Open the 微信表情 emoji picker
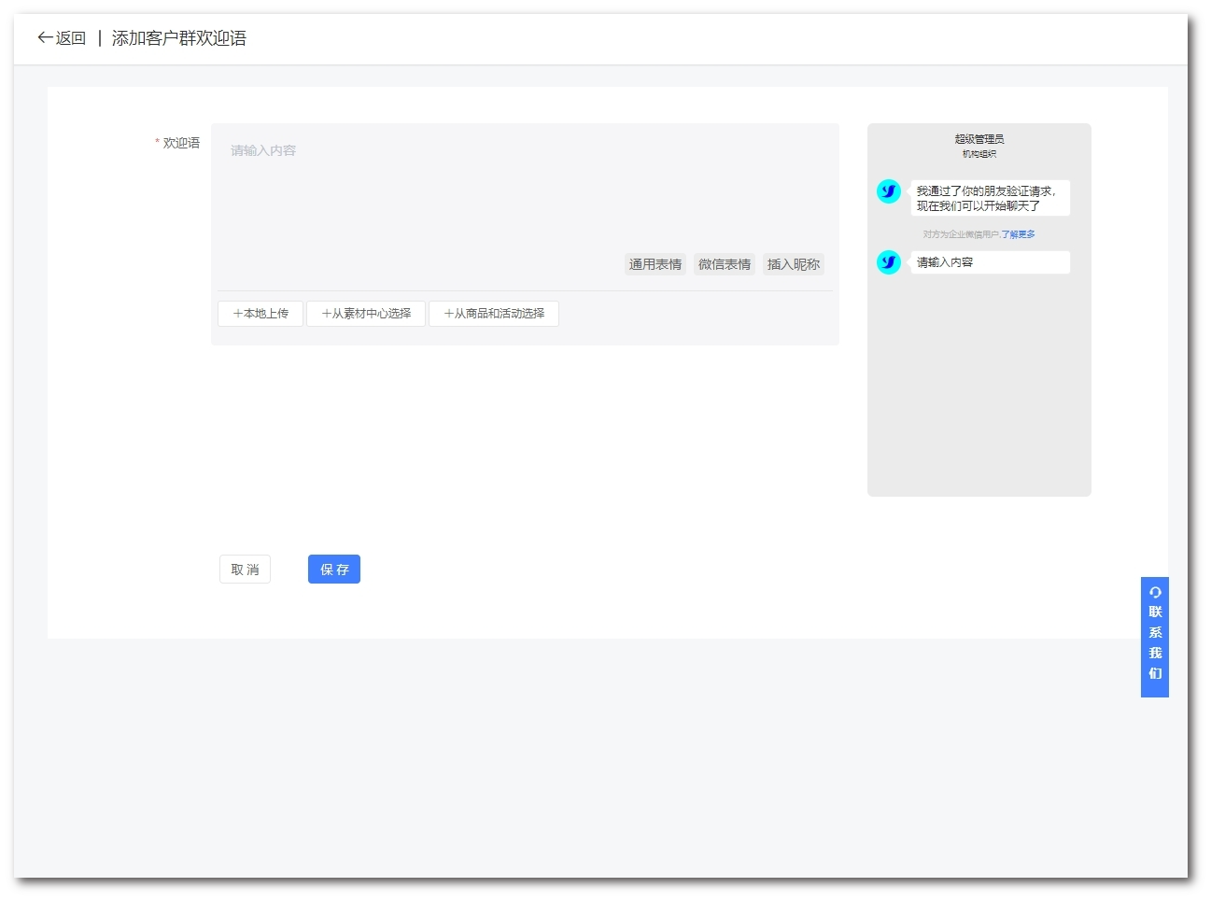This screenshot has width=1211, height=901. click(724, 264)
